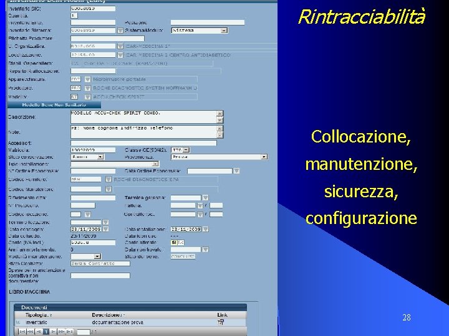This screenshot has width=449, height=336.
Task: Open date picker for Data non trovato
Action: [x=205, y=250]
